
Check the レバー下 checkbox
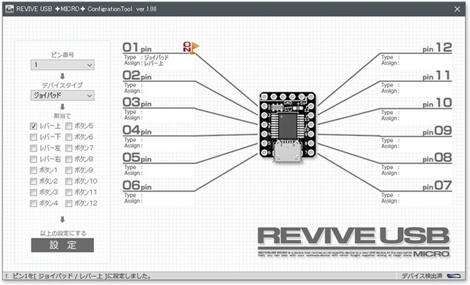coord(33,137)
